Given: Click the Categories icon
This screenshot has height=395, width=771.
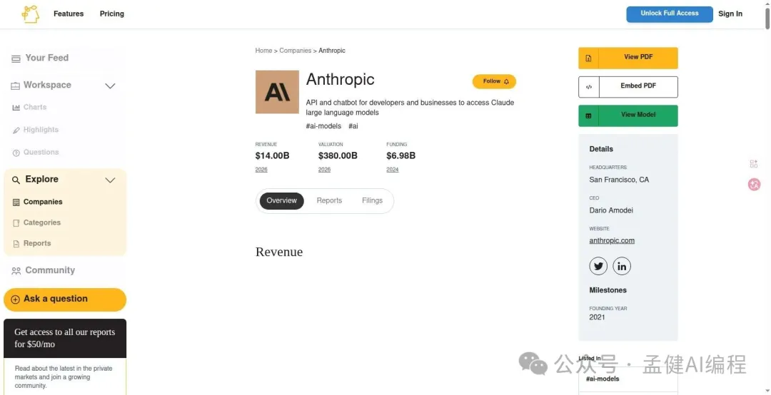Looking at the screenshot, I should point(16,223).
